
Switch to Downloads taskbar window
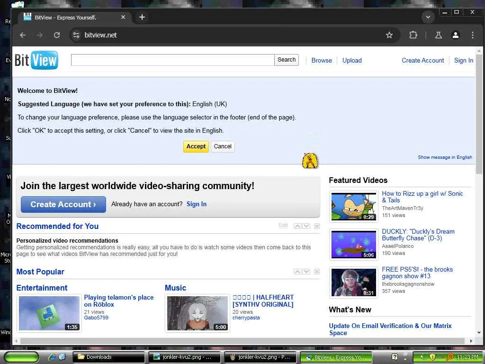click(108, 357)
